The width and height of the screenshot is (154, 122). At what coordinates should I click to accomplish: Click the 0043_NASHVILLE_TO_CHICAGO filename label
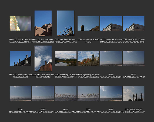tap(133, 111)
